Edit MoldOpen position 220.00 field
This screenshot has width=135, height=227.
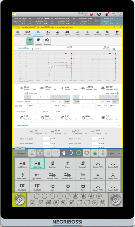[28, 102]
